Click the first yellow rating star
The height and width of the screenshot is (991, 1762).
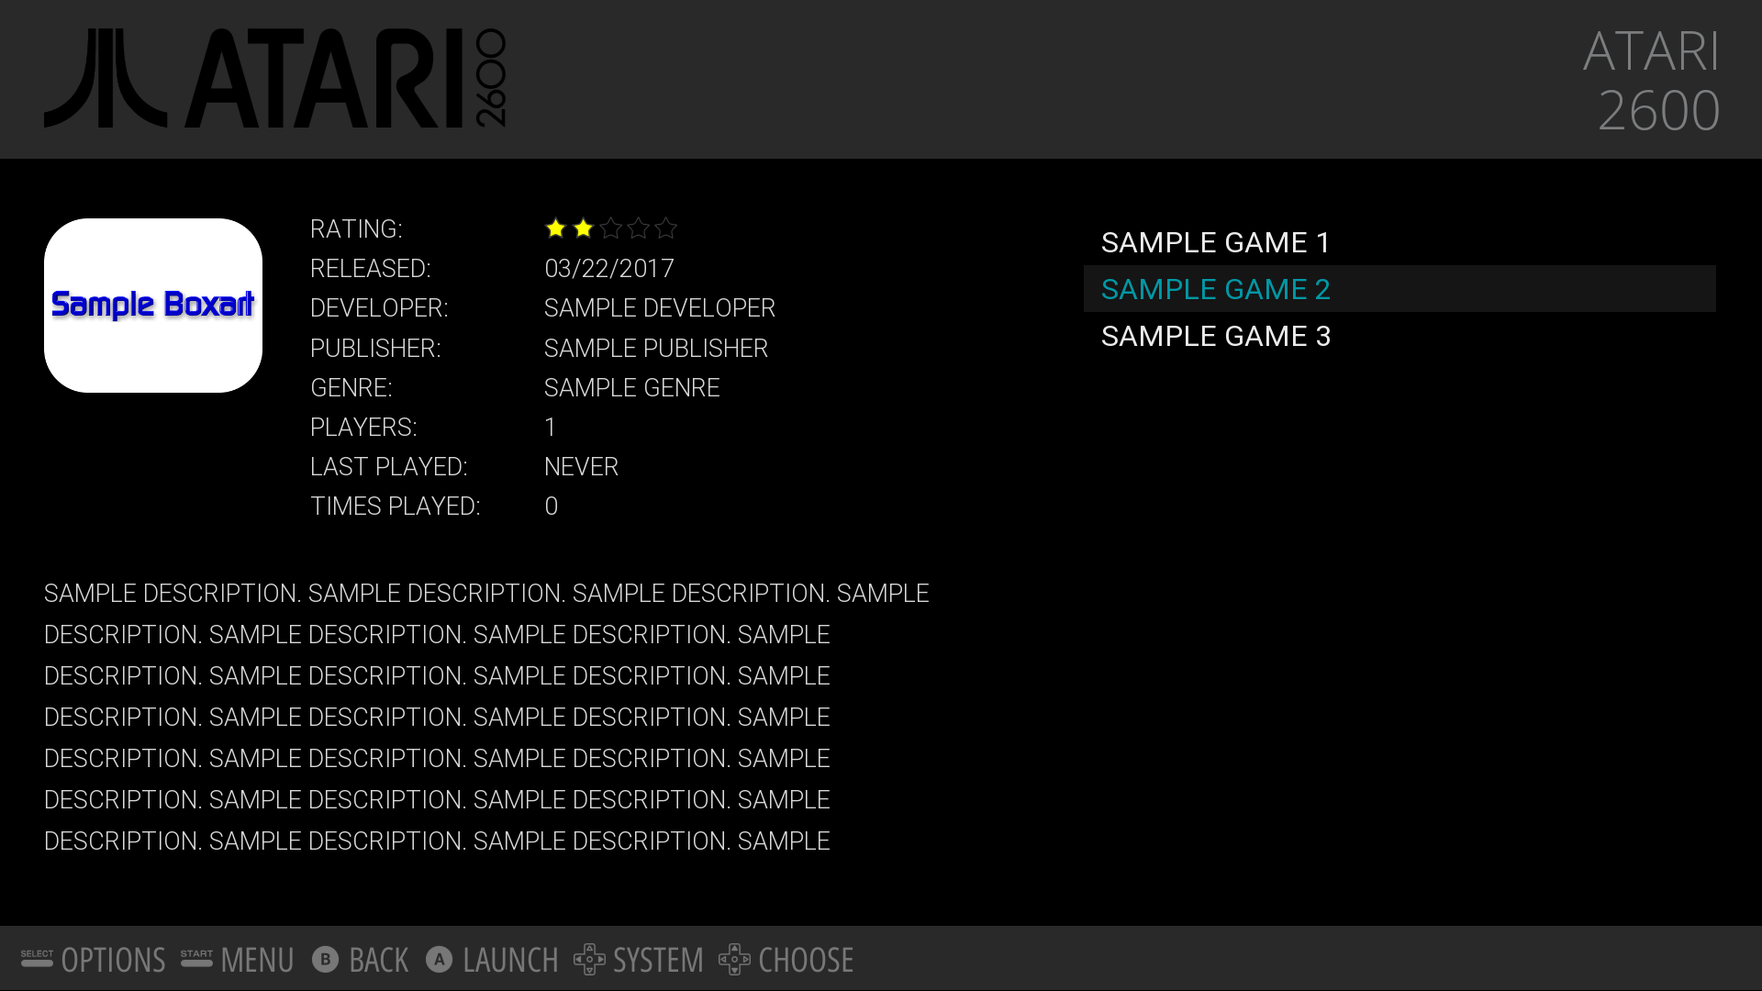click(x=555, y=228)
